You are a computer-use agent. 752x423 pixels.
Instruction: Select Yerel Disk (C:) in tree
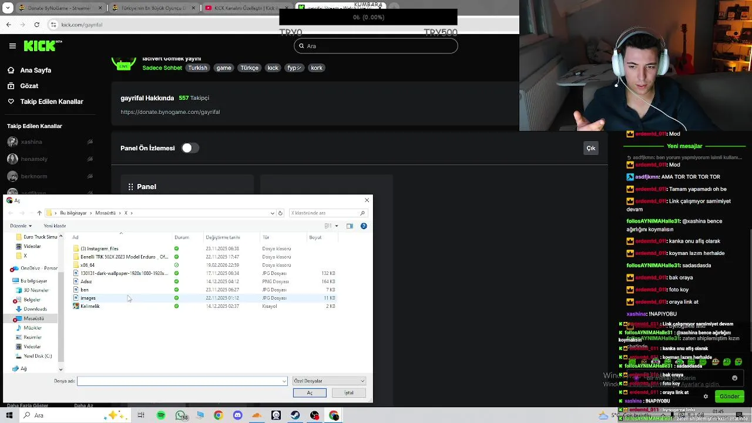tap(37, 356)
